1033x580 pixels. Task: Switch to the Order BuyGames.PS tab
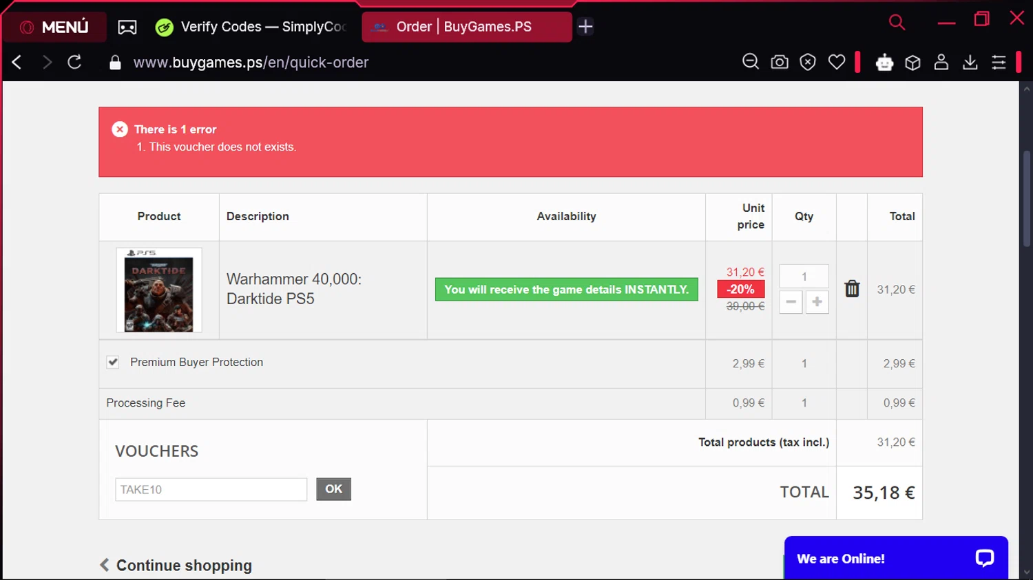click(x=466, y=27)
